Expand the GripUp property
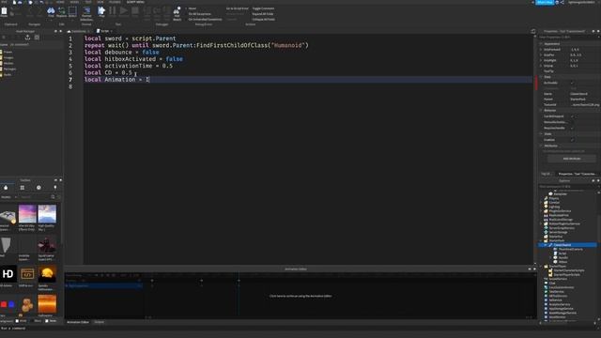This screenshot has width=601, height=338. tap(541, 66)
